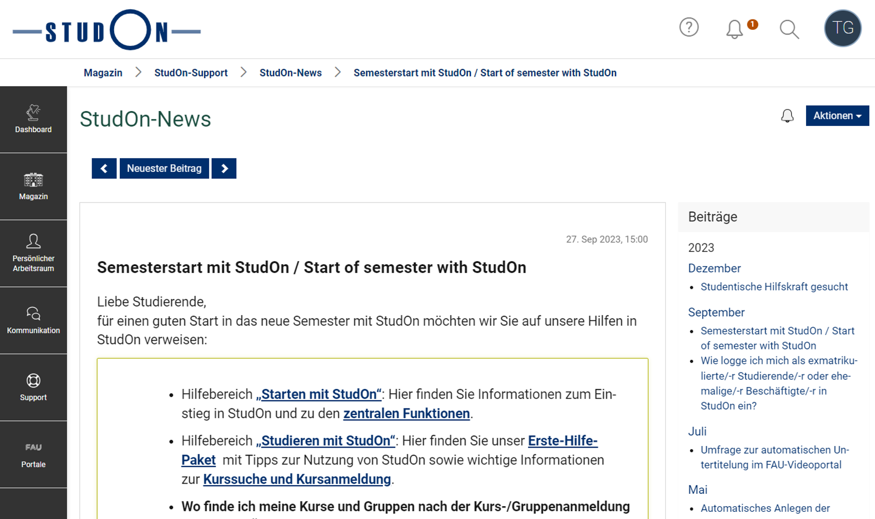Click Neuester Beitrag button

point(164,169)
